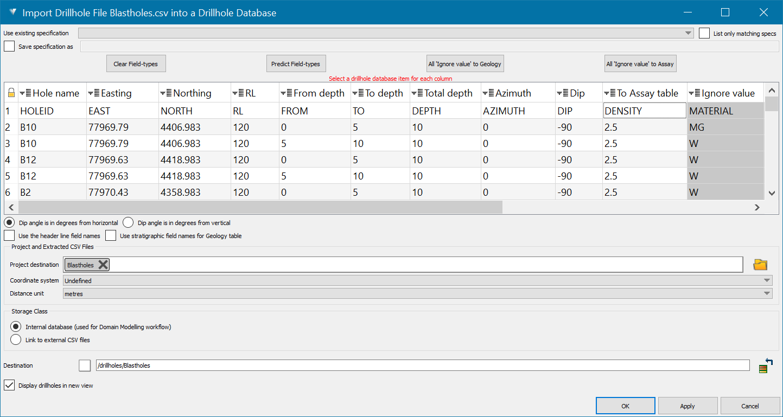Click the lock icon in table header
This screenshot has height=417, width=783.
pos(11,93)
